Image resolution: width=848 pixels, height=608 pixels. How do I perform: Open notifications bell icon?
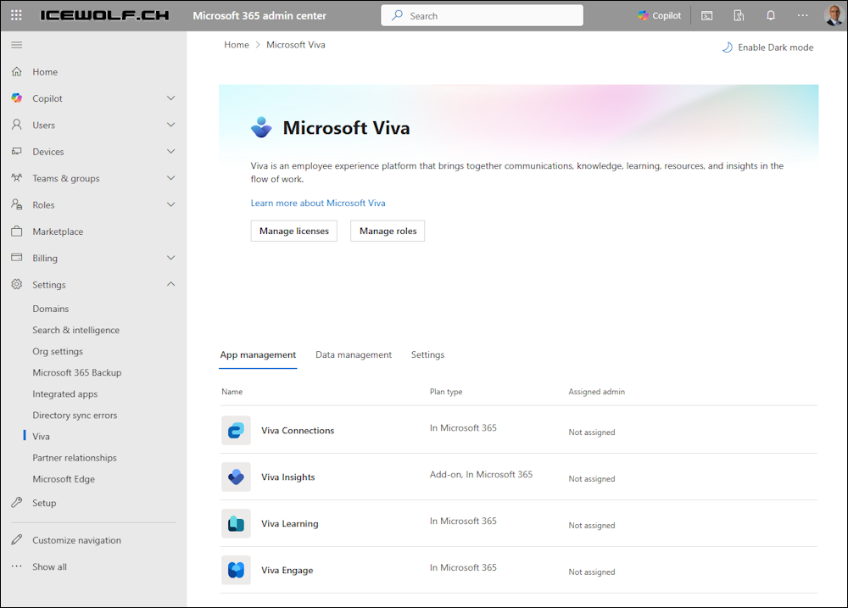pyautogui.click(x=771, y=15)
